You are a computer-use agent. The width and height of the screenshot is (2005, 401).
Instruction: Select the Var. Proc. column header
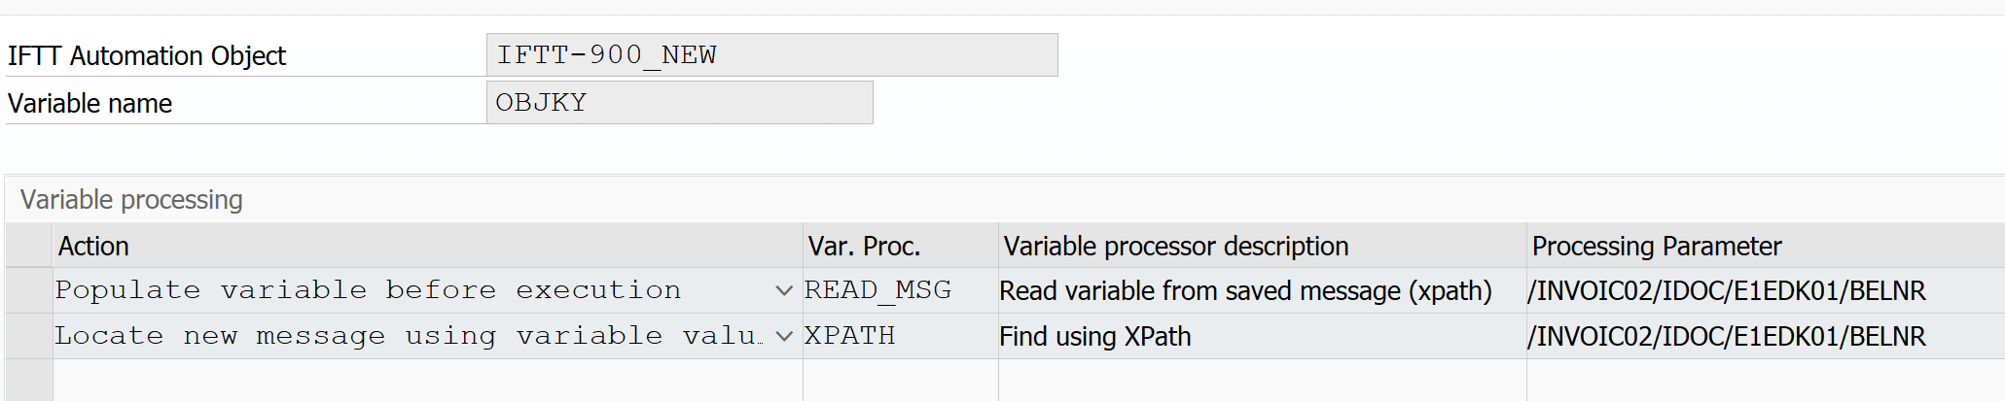tap(900, 247)
